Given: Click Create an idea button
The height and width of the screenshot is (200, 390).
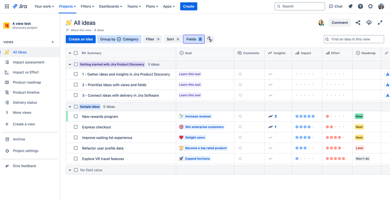Looking at the screenshot, I should (80, 39).
